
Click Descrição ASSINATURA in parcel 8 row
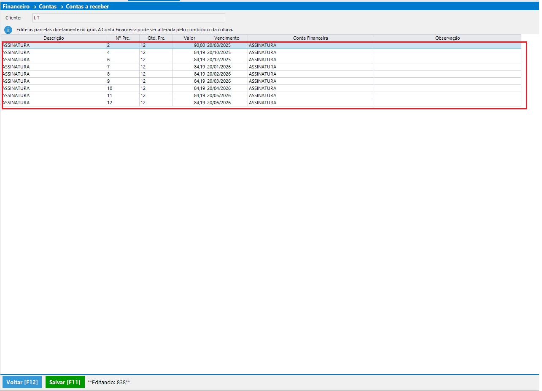coord(54,74)
